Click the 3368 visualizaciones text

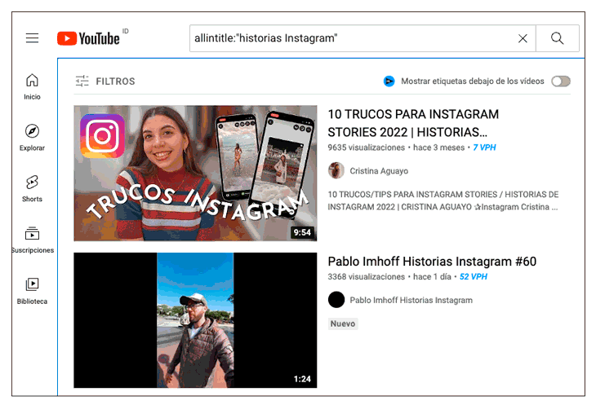tap(366, 277)
